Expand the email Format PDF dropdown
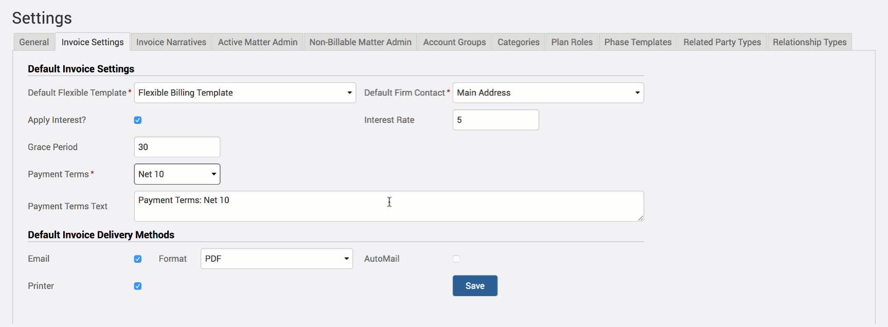The width and height of the screenshot is (888, 327). pos(277,259)
